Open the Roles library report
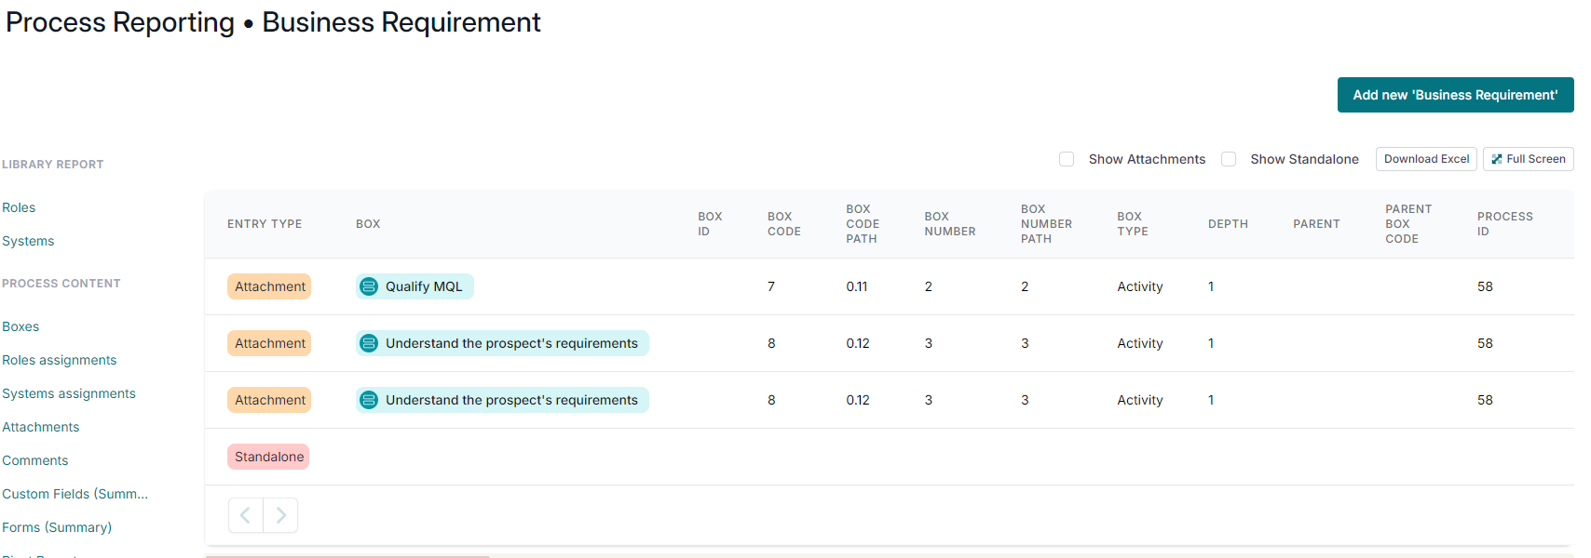 pos(19,207)
